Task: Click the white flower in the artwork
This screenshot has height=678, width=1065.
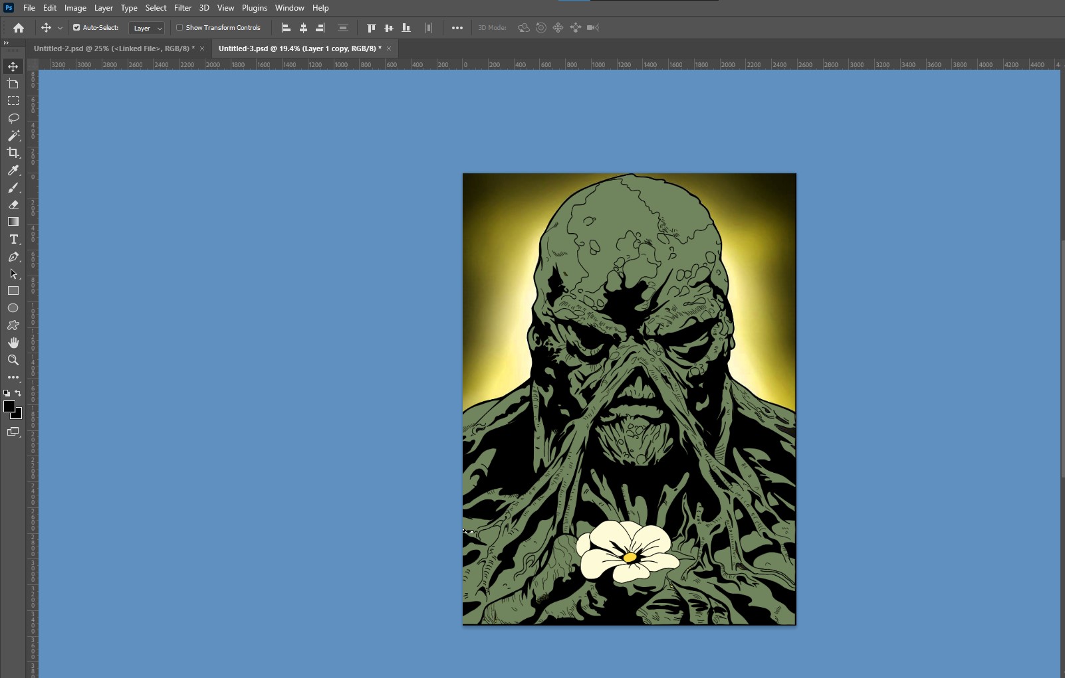Action: tap(627, 551)
